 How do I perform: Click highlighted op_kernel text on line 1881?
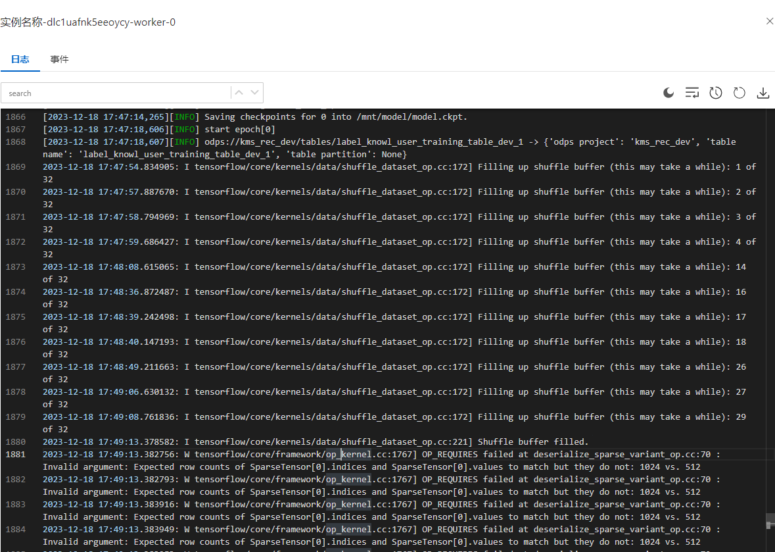point(348,454)
